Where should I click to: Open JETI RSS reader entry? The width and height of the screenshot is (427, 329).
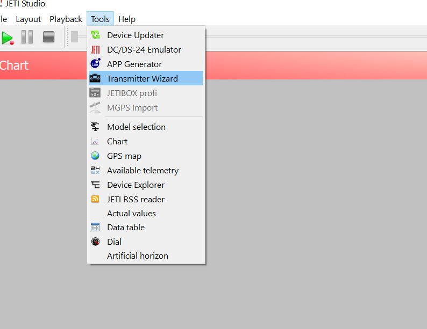(x=146, y=200)
